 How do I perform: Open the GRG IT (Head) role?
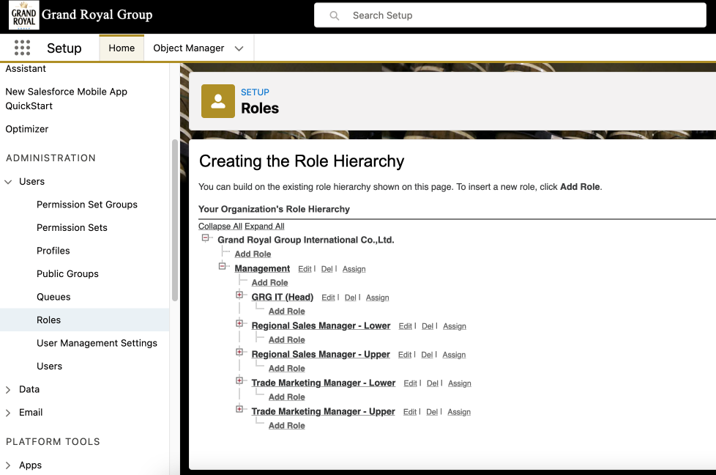[282, 297]
